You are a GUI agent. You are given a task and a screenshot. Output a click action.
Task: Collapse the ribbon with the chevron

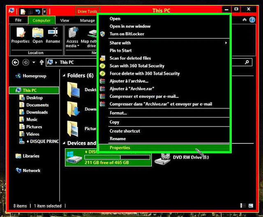(245, 20)
